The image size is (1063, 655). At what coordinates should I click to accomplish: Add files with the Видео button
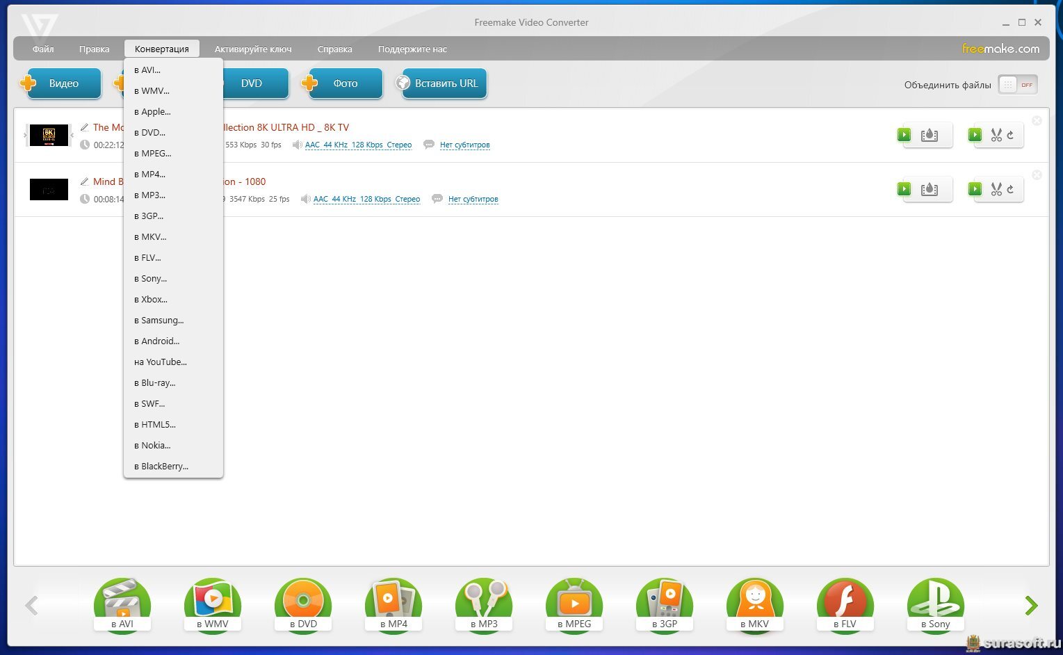tap(60, 83)
